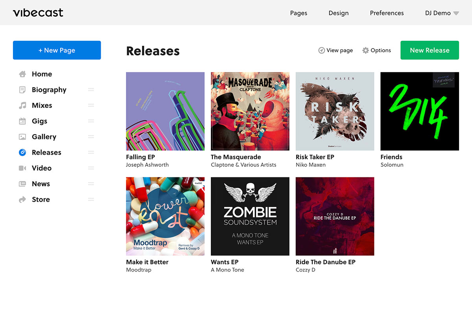Screen dimensions: 472x323
Task: Click the reorder handle next to Gigs
Action: [x=91, y=121]
